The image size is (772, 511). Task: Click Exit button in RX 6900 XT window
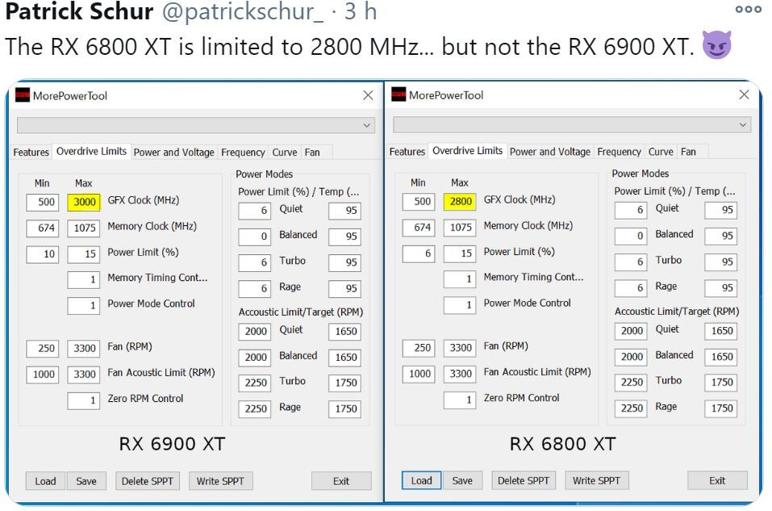point(341,481)
